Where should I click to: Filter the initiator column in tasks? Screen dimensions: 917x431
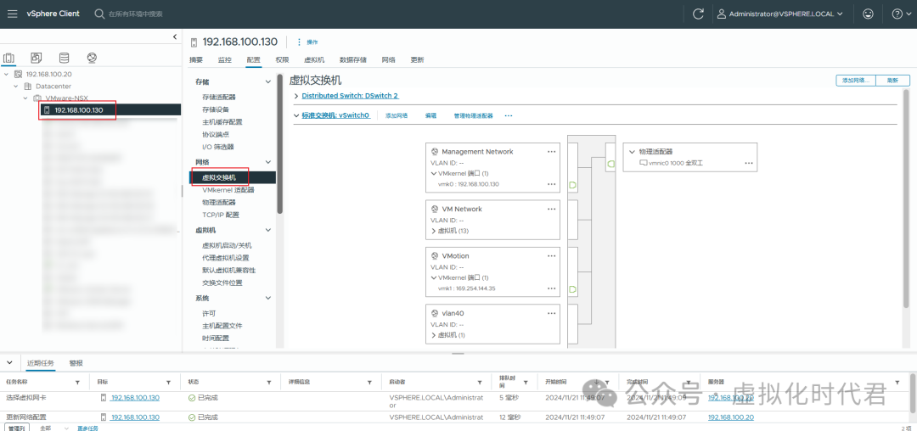[480, 382]
